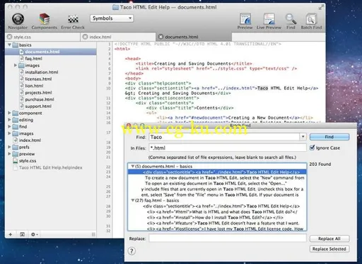Switch to the documents.html tab

(x=194, y=37)
